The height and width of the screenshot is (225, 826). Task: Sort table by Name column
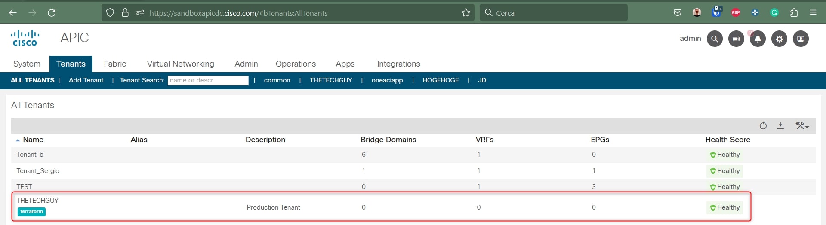point(33,140)
